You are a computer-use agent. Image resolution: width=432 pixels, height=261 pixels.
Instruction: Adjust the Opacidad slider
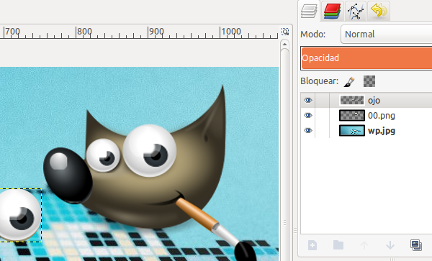click(366, 58)
